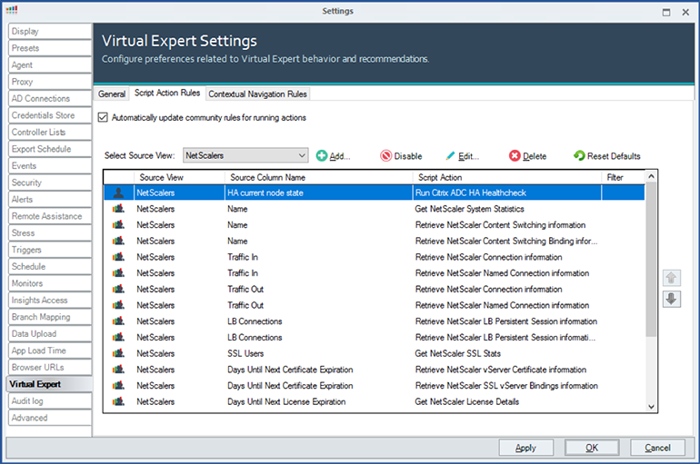Click the green Add rule plus icon
This screenshot has height=464, width=700.
(x=322, y=155)
